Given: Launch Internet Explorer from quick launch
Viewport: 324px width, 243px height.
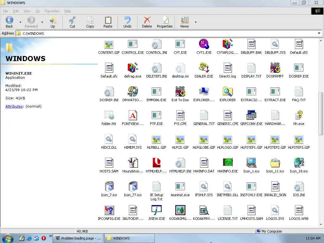Looking at the screenshot, I should (29, 238).
